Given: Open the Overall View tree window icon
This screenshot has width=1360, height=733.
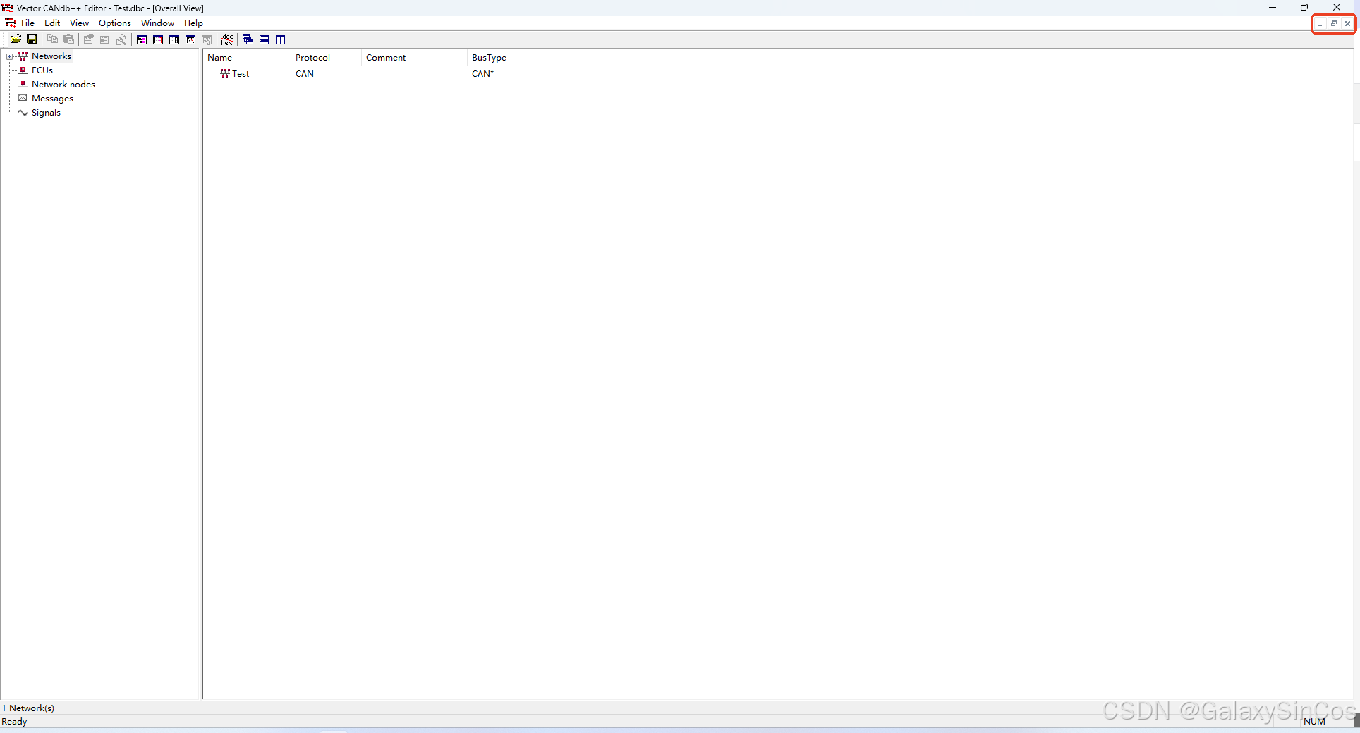Looking at the screenshot, I should 142,39.
